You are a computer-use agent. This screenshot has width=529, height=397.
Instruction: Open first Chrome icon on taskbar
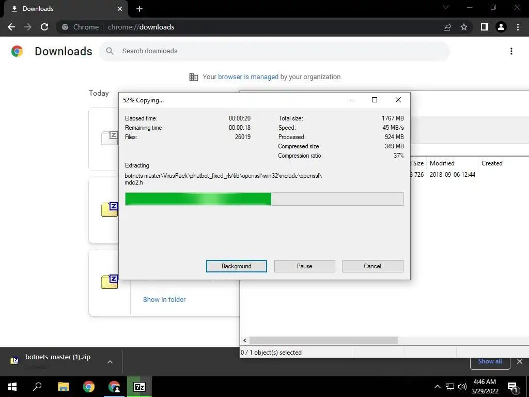(89, 387)
